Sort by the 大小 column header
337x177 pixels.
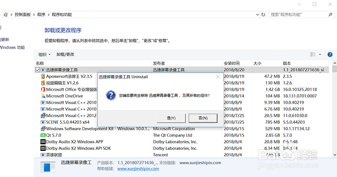pyautogui.click(x=257, y=63)
